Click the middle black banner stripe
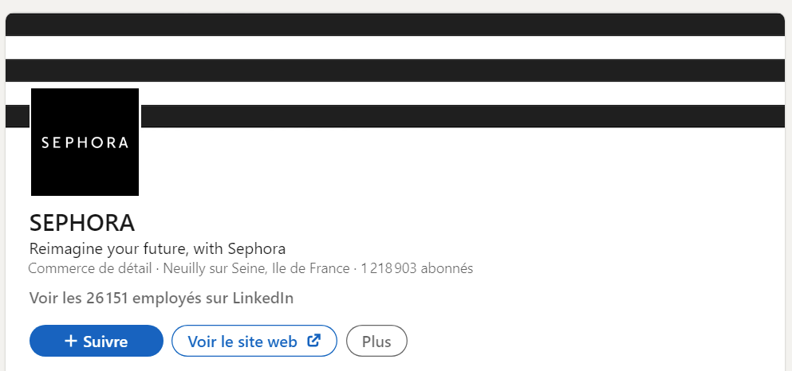 395,71
